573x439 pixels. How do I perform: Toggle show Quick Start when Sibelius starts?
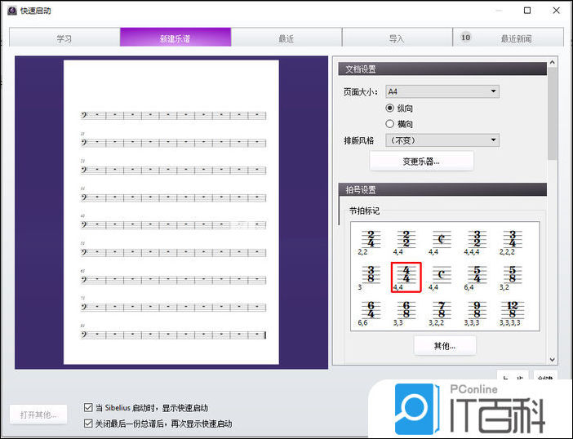[x=88, y=407]
